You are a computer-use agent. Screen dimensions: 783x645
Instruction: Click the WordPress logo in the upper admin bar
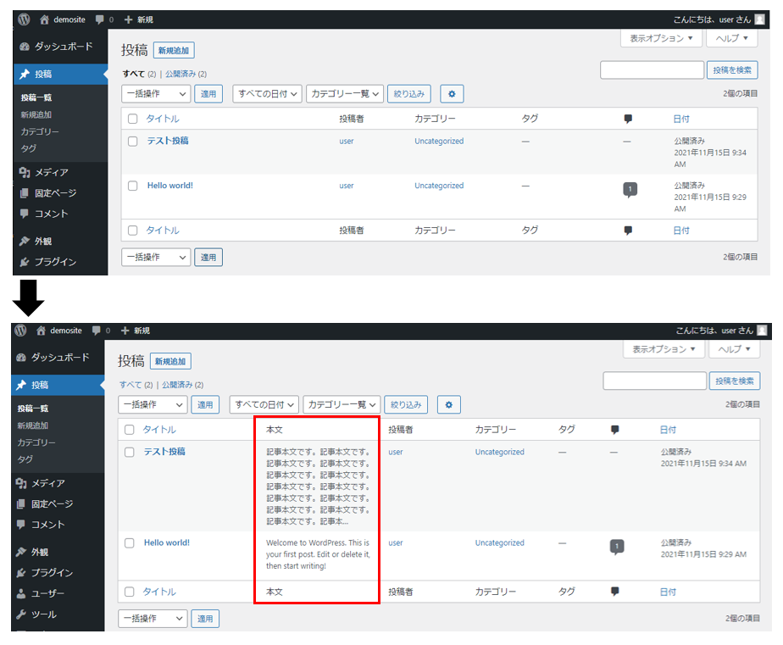pos(24,19)
